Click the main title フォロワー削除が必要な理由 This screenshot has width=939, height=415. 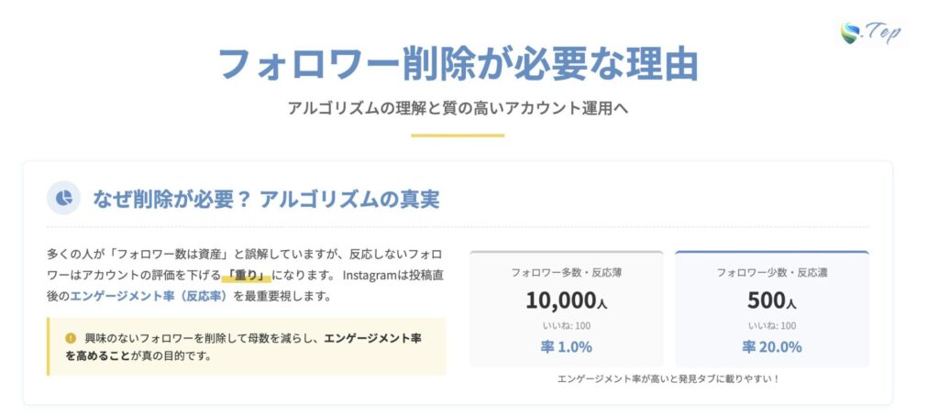tap(458, 62)
